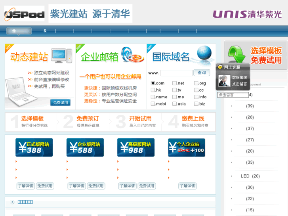Click the globe icon beside 国际域名
Viewport: 288px width, 216px height.
click(x=204, y=53)
